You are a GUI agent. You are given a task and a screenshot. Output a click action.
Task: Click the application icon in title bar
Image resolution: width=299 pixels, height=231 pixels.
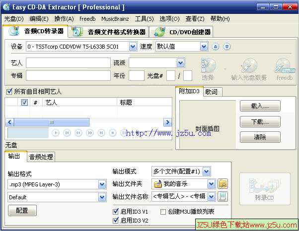pyautogui.click(x=6, y=7)
